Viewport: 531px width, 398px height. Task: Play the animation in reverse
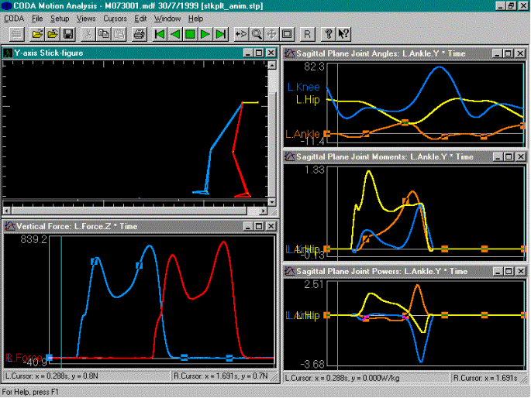(x=174, y=34)
